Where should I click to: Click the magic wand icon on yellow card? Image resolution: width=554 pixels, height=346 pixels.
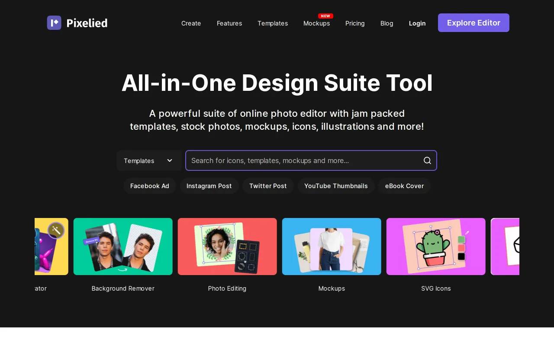(x=56, y=231)
